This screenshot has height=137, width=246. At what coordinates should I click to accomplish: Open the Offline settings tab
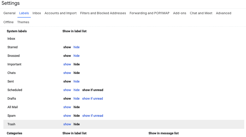tap(8, 22)
